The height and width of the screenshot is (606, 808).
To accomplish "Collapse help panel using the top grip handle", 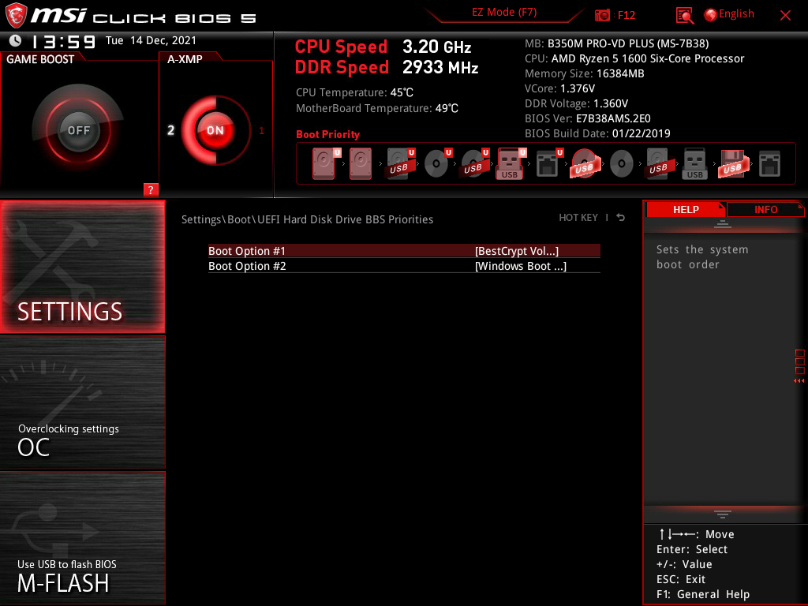I will (722, 223).
